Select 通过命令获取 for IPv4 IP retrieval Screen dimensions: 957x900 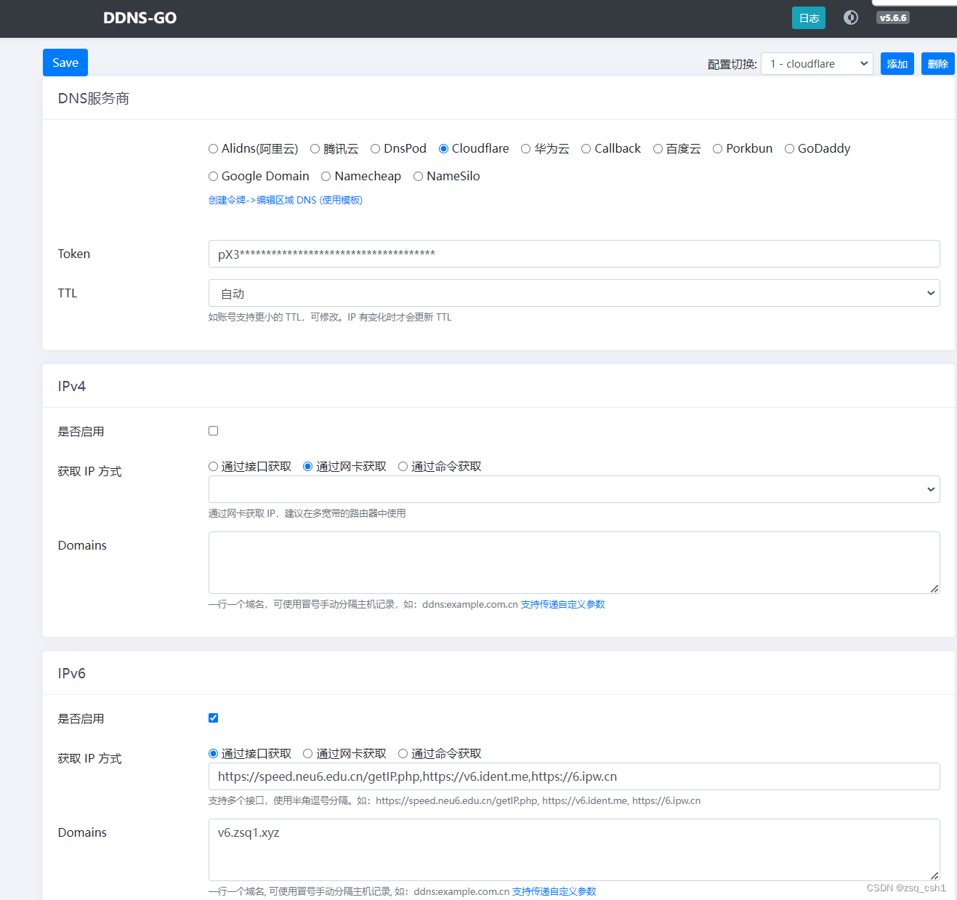coord(403,466)
